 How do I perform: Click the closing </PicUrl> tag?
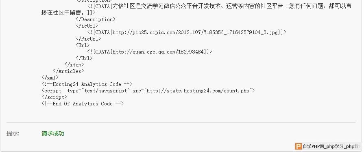click(88, 39)
